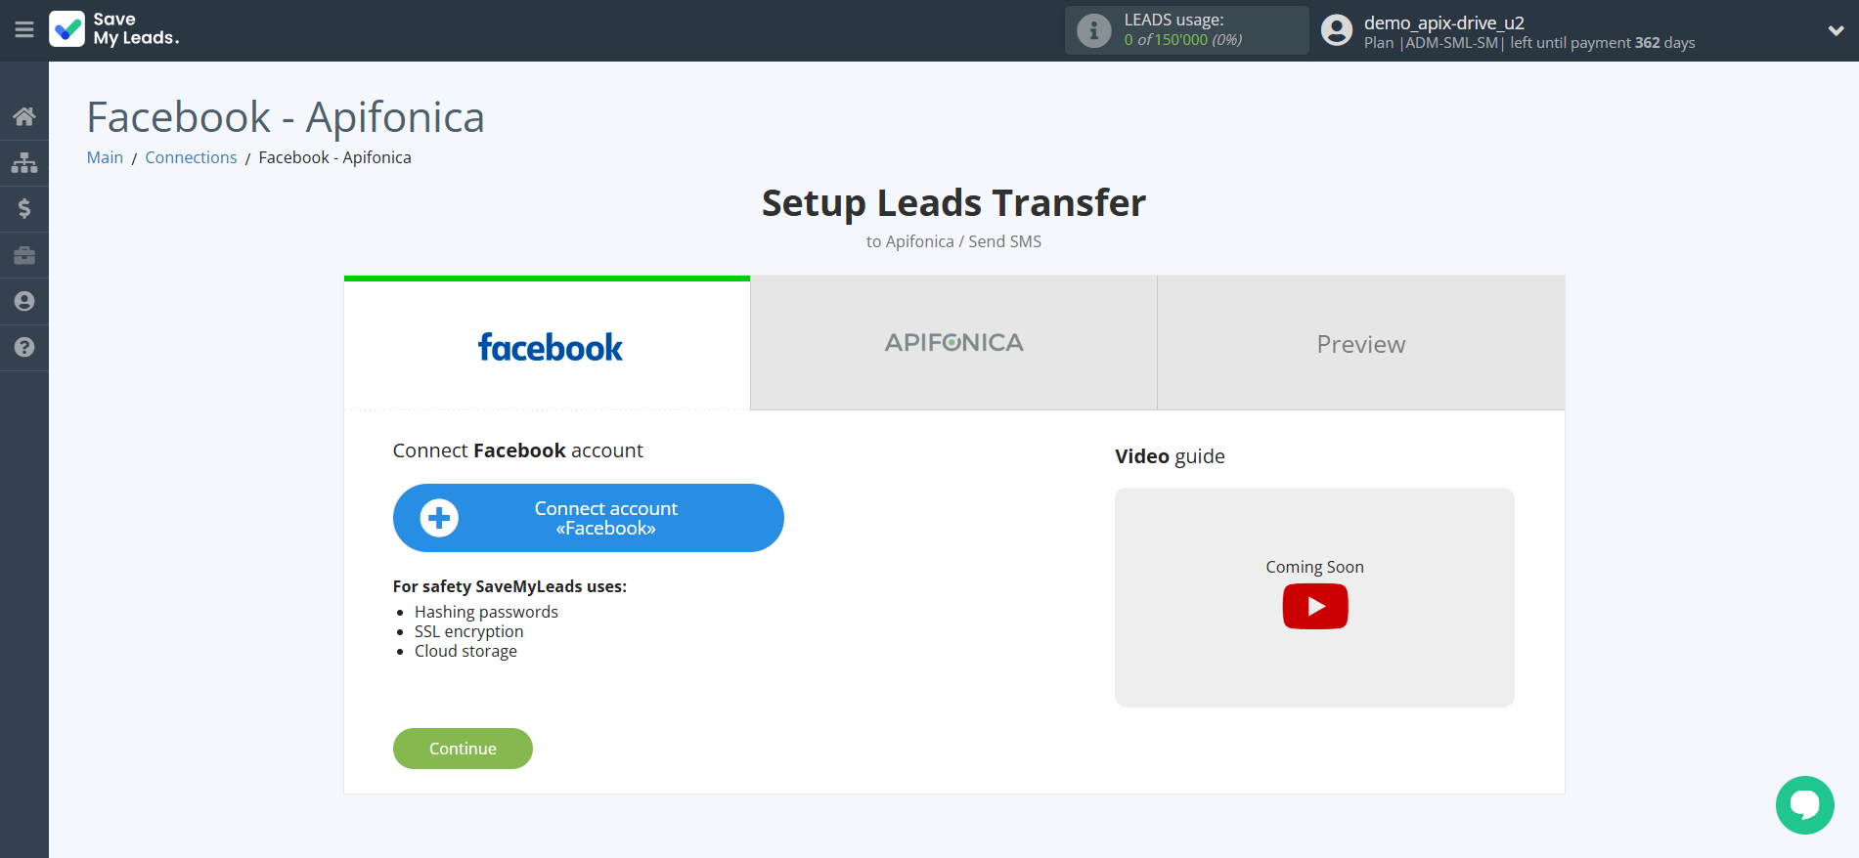Click the LEADS usage info icon
The width and height of the screenshot is (1859, 858).
pyautogui.click(x=1093, y=30)
